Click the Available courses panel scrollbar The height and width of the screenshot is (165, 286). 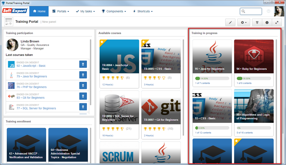183,87
